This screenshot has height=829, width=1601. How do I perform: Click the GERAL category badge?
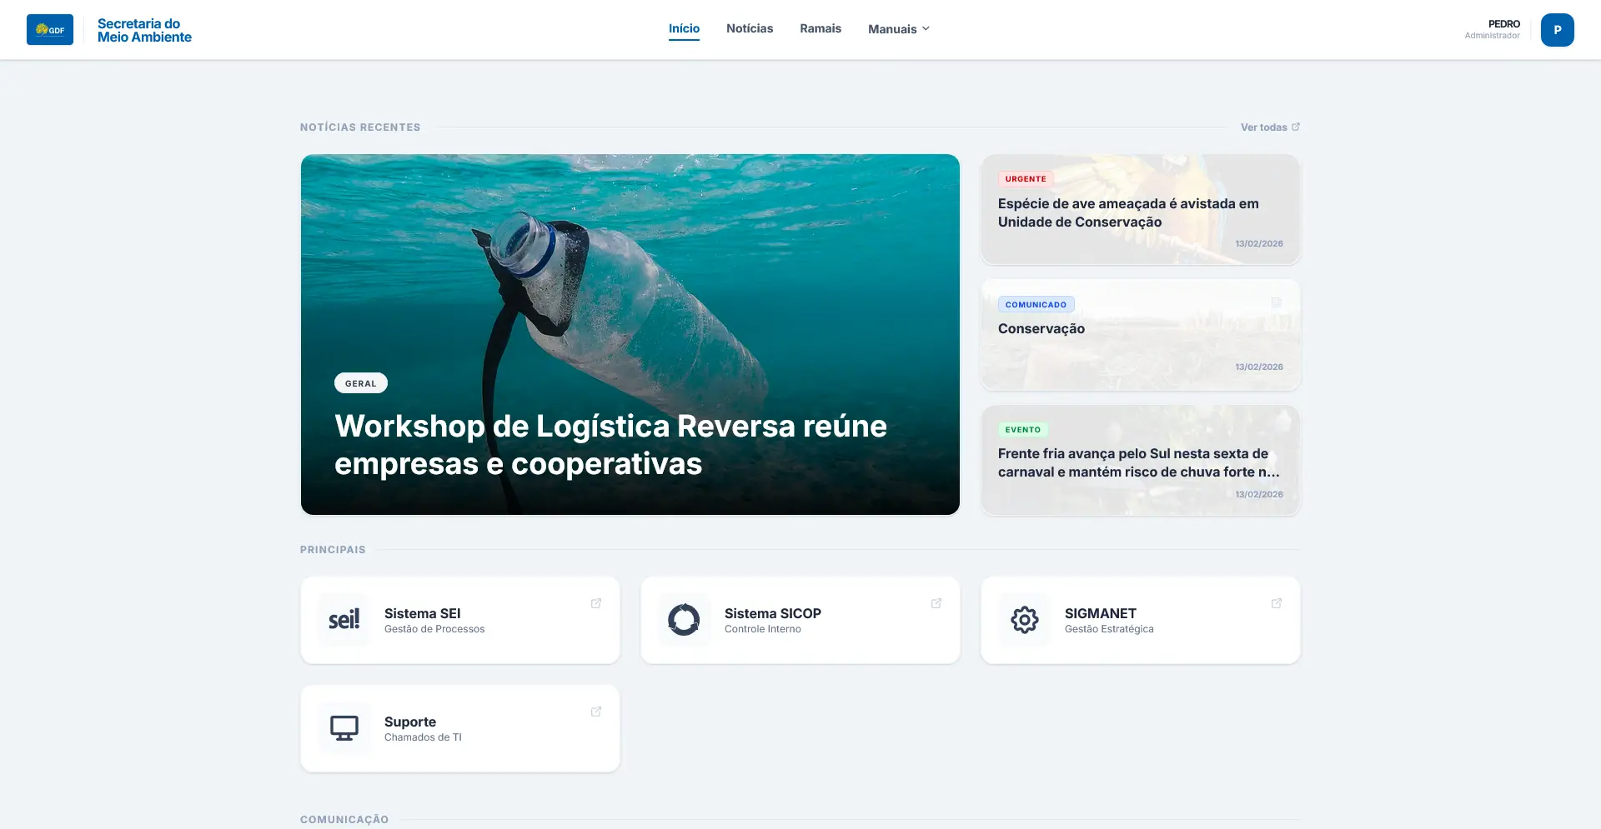point(361,383)
